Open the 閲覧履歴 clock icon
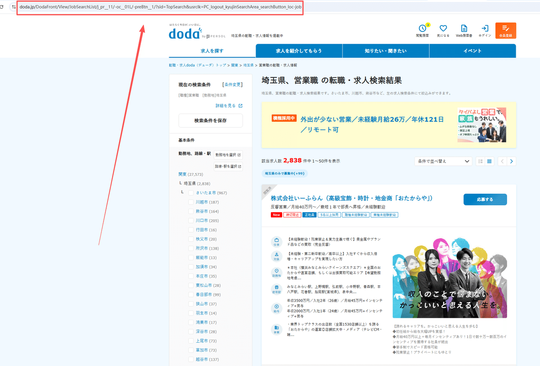 click(422, 28)
